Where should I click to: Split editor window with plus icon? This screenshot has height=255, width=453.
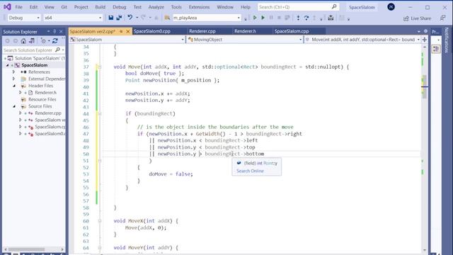425,40
